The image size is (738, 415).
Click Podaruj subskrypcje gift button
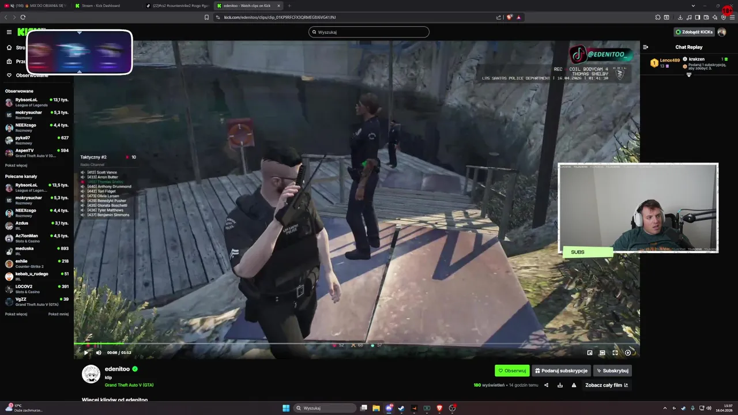(x=561, y=371)
